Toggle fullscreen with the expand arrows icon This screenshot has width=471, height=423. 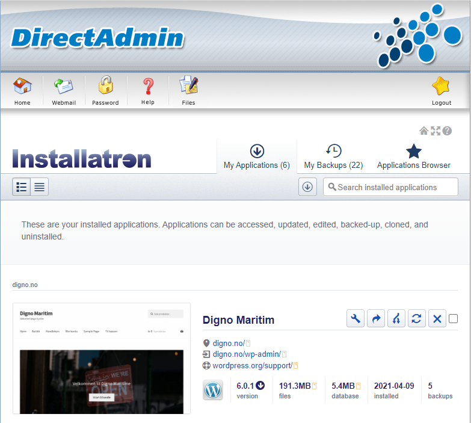(436, 131)
